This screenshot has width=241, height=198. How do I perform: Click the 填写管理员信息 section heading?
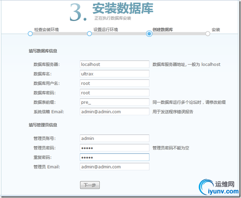(43, 125)
